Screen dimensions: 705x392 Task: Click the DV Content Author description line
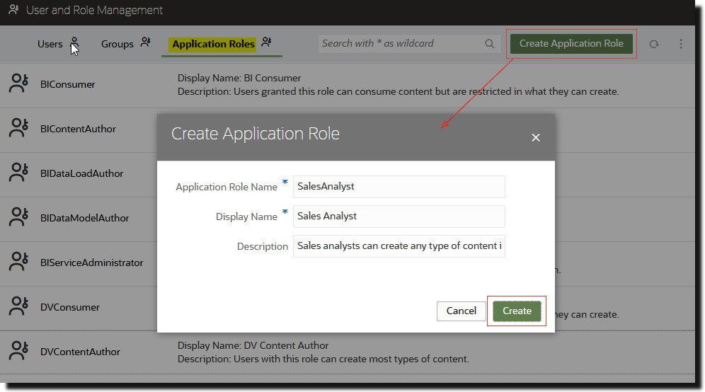tap(323, 359)
